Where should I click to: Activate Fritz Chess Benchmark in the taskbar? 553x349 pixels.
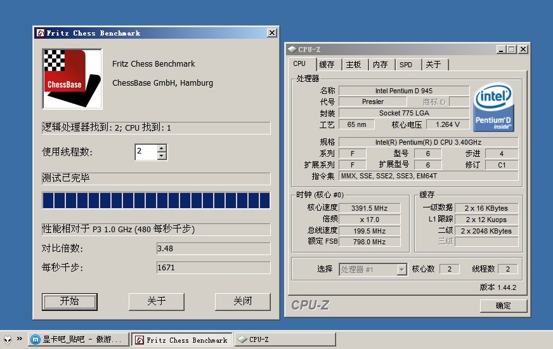pyautogui.click(x=181, y=339)
